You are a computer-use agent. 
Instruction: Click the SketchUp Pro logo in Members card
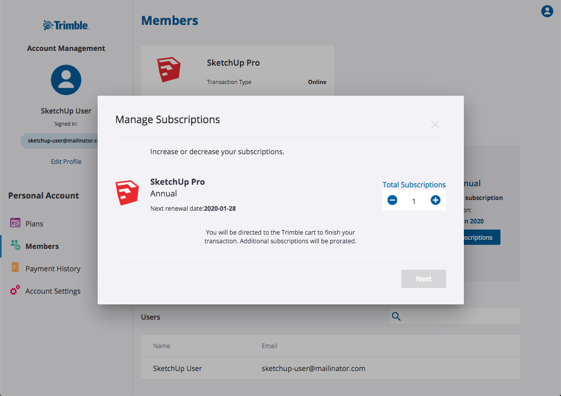(x=168, y=69)
